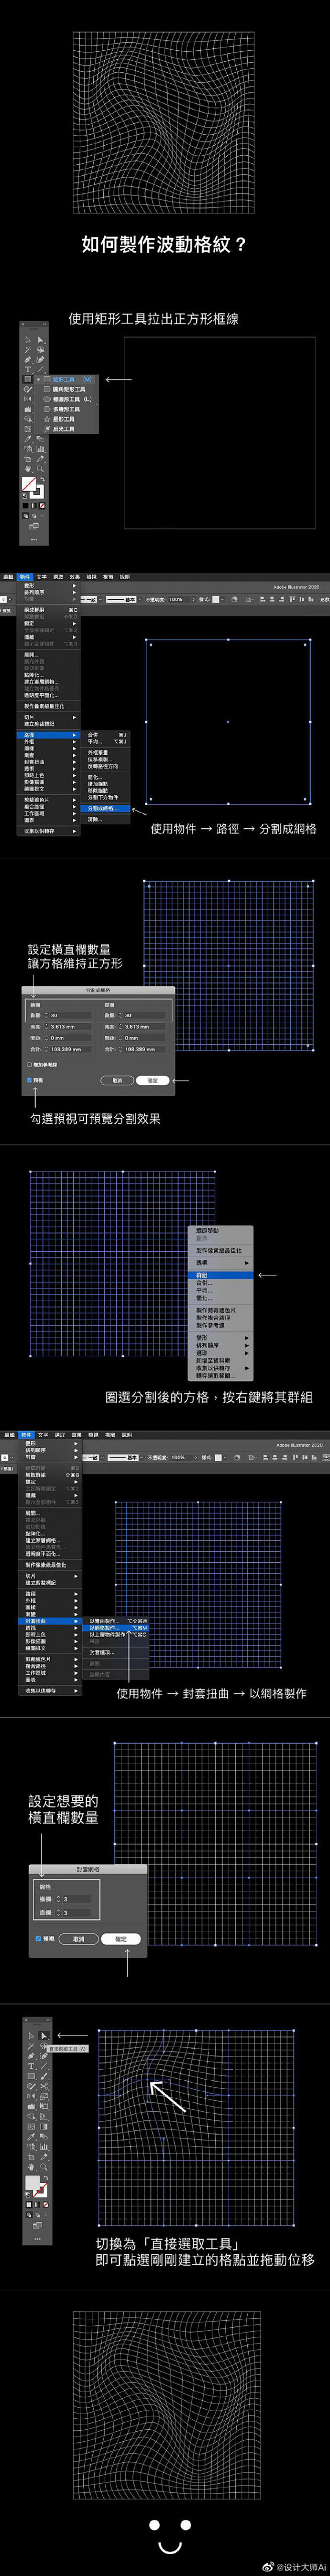
Task: Expand 變形 submenu in right-click context menu
Action: 221,1338
